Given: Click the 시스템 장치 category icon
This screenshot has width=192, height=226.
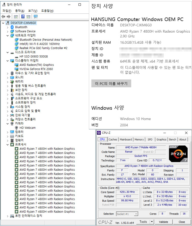Looking at the screenshot, I should tap(12, 107).
